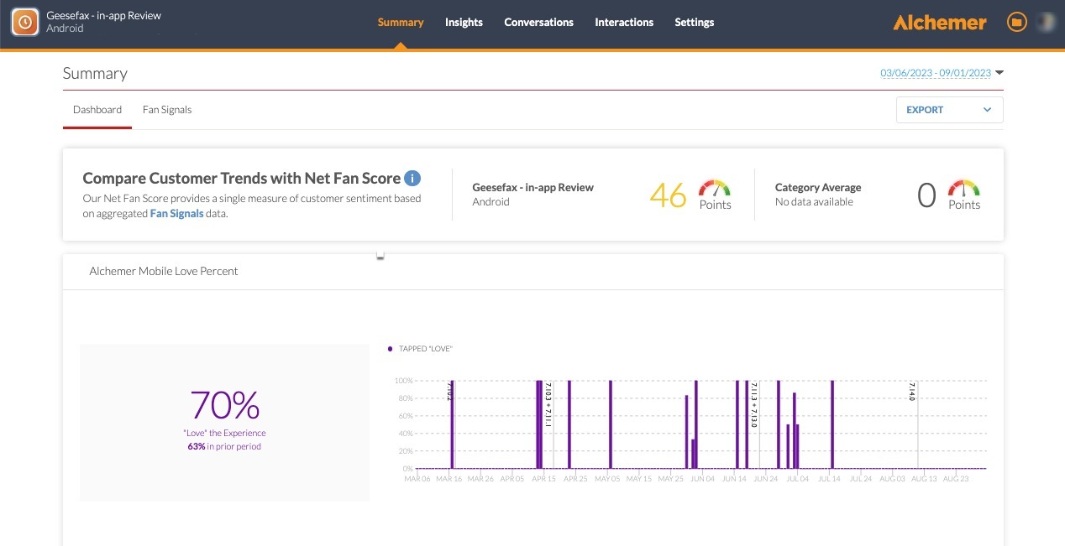Viewport: 1065px width, 546px height.
Task: Click the orange folder icon in header
Action: click(x=1016, y=23)
